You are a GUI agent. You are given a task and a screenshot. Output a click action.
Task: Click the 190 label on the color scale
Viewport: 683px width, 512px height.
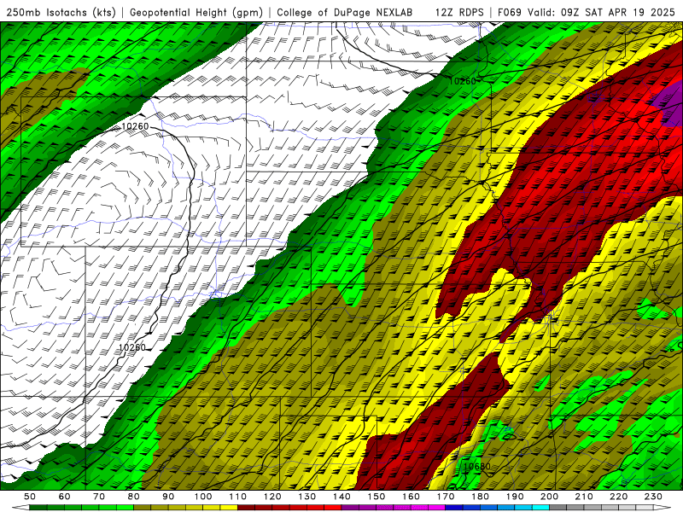[515, 497]
